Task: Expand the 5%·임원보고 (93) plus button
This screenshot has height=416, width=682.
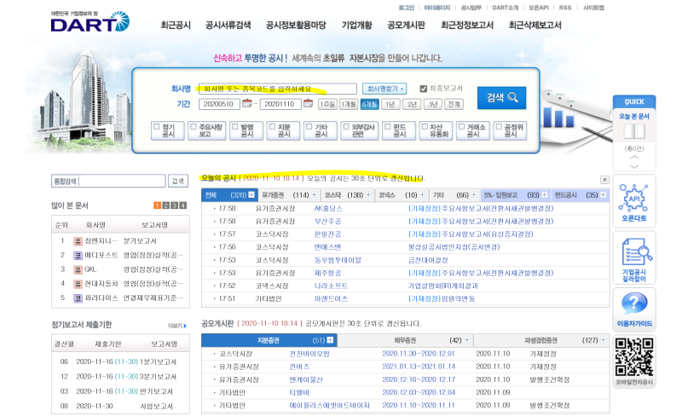Action: [x=544, y=195]
